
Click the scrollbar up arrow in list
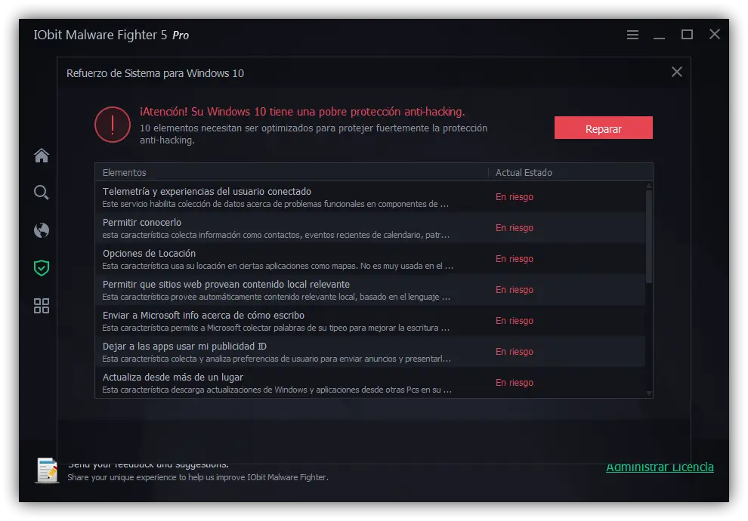point(649,186)
